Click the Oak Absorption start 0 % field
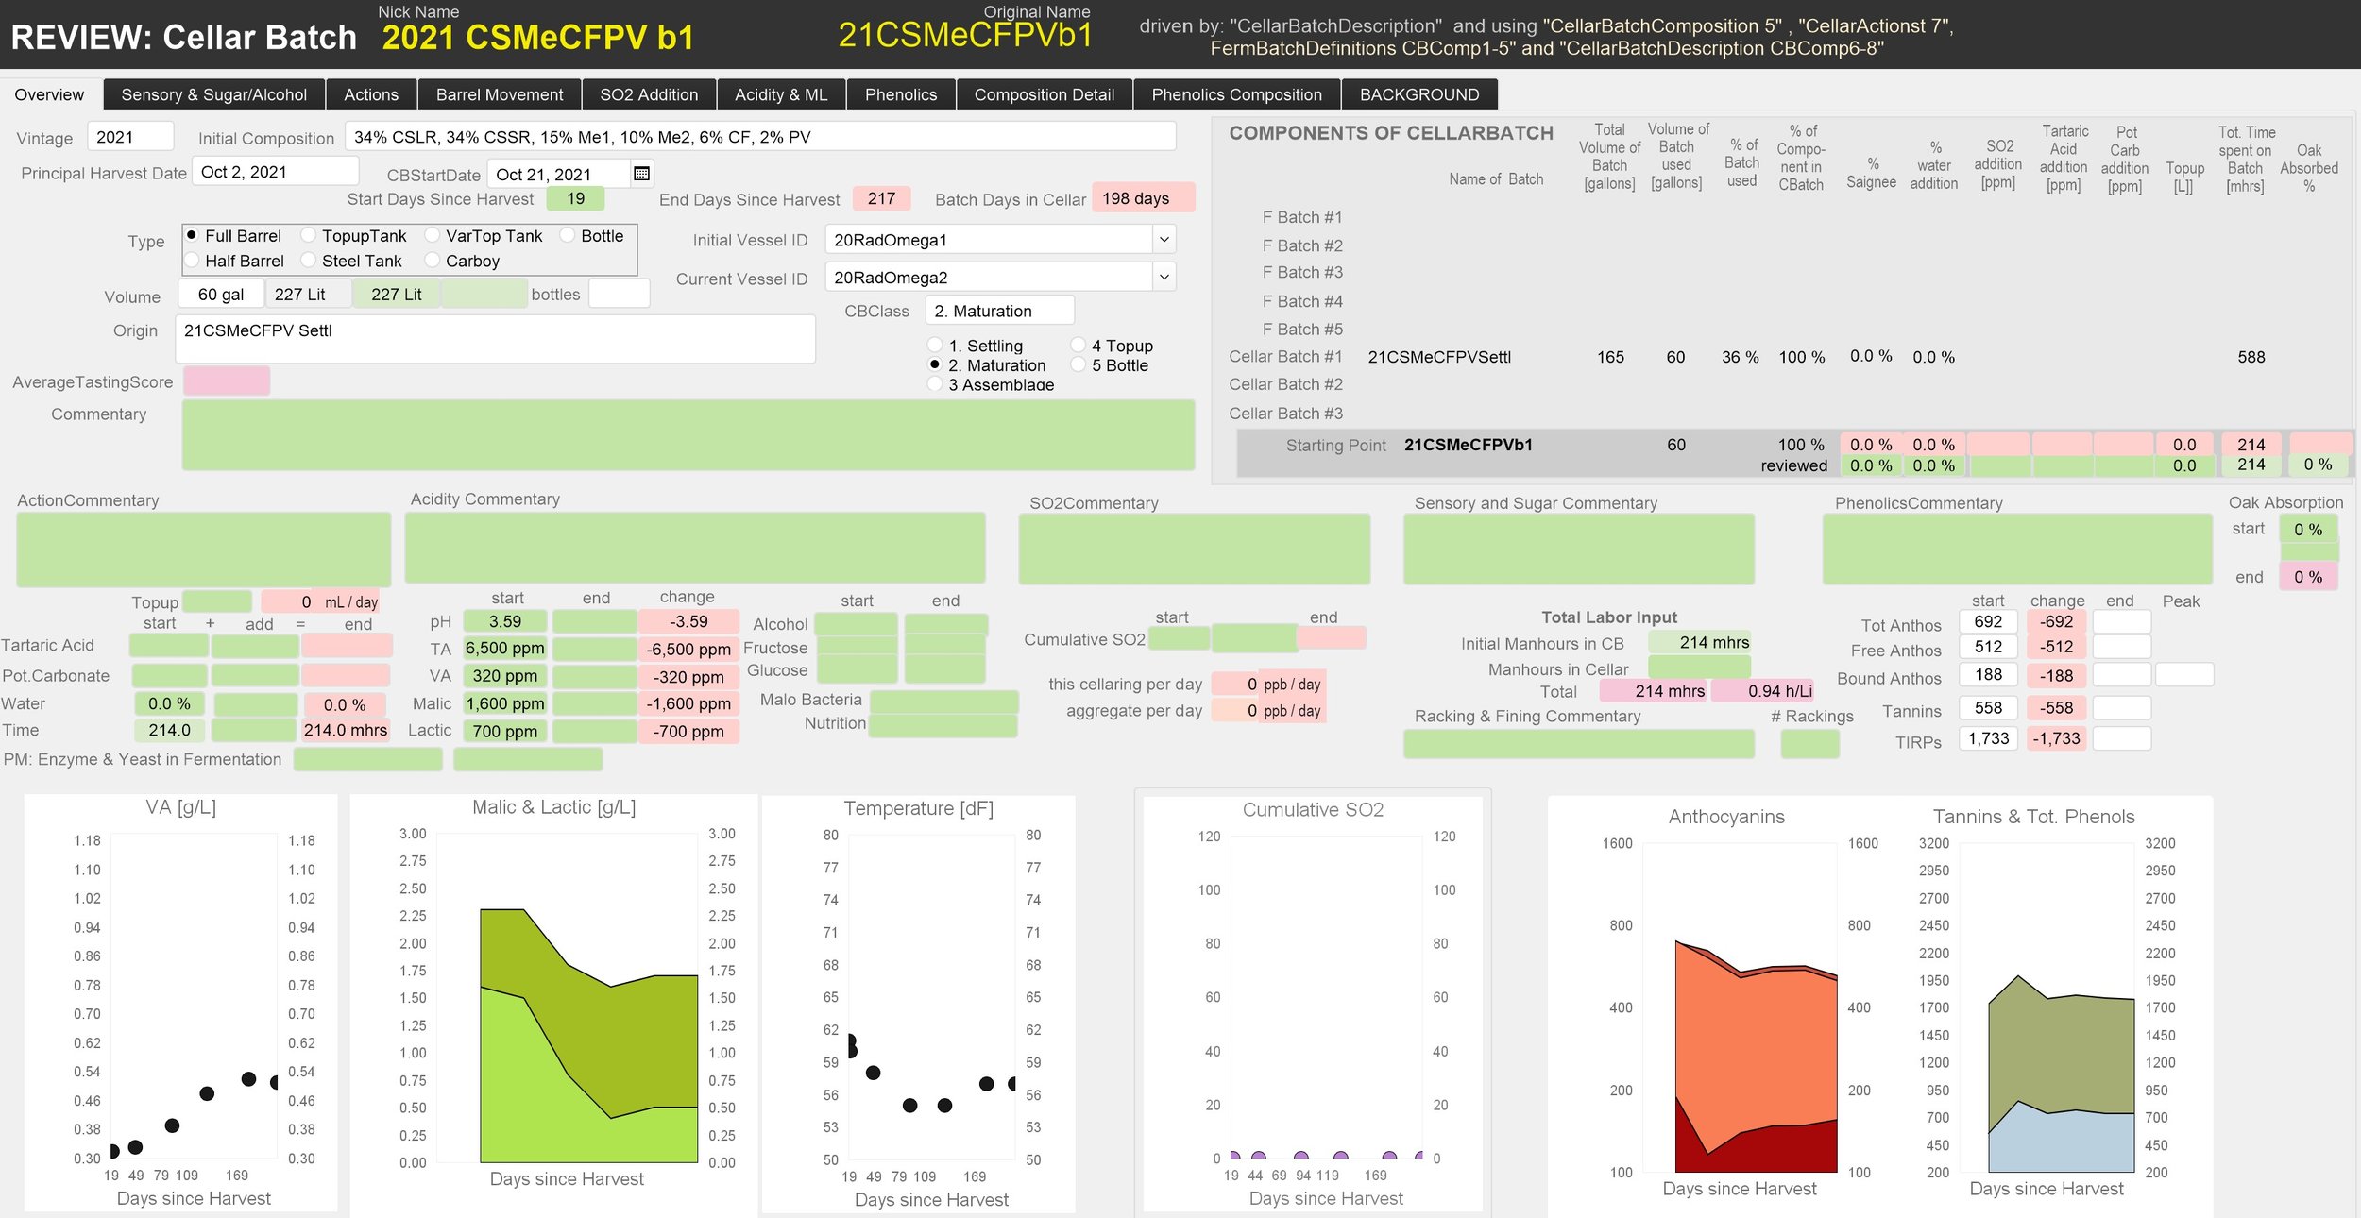Screen dimensions: 2361x1218 point(2308,529)
